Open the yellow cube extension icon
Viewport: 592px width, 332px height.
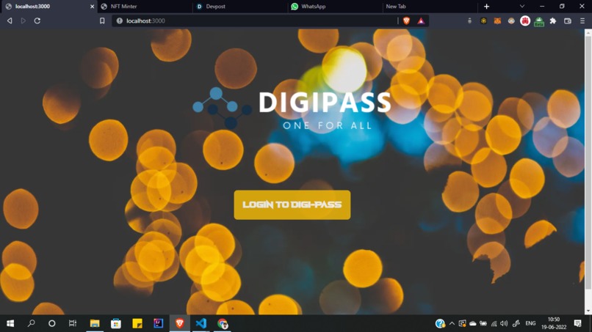(483, 21)
